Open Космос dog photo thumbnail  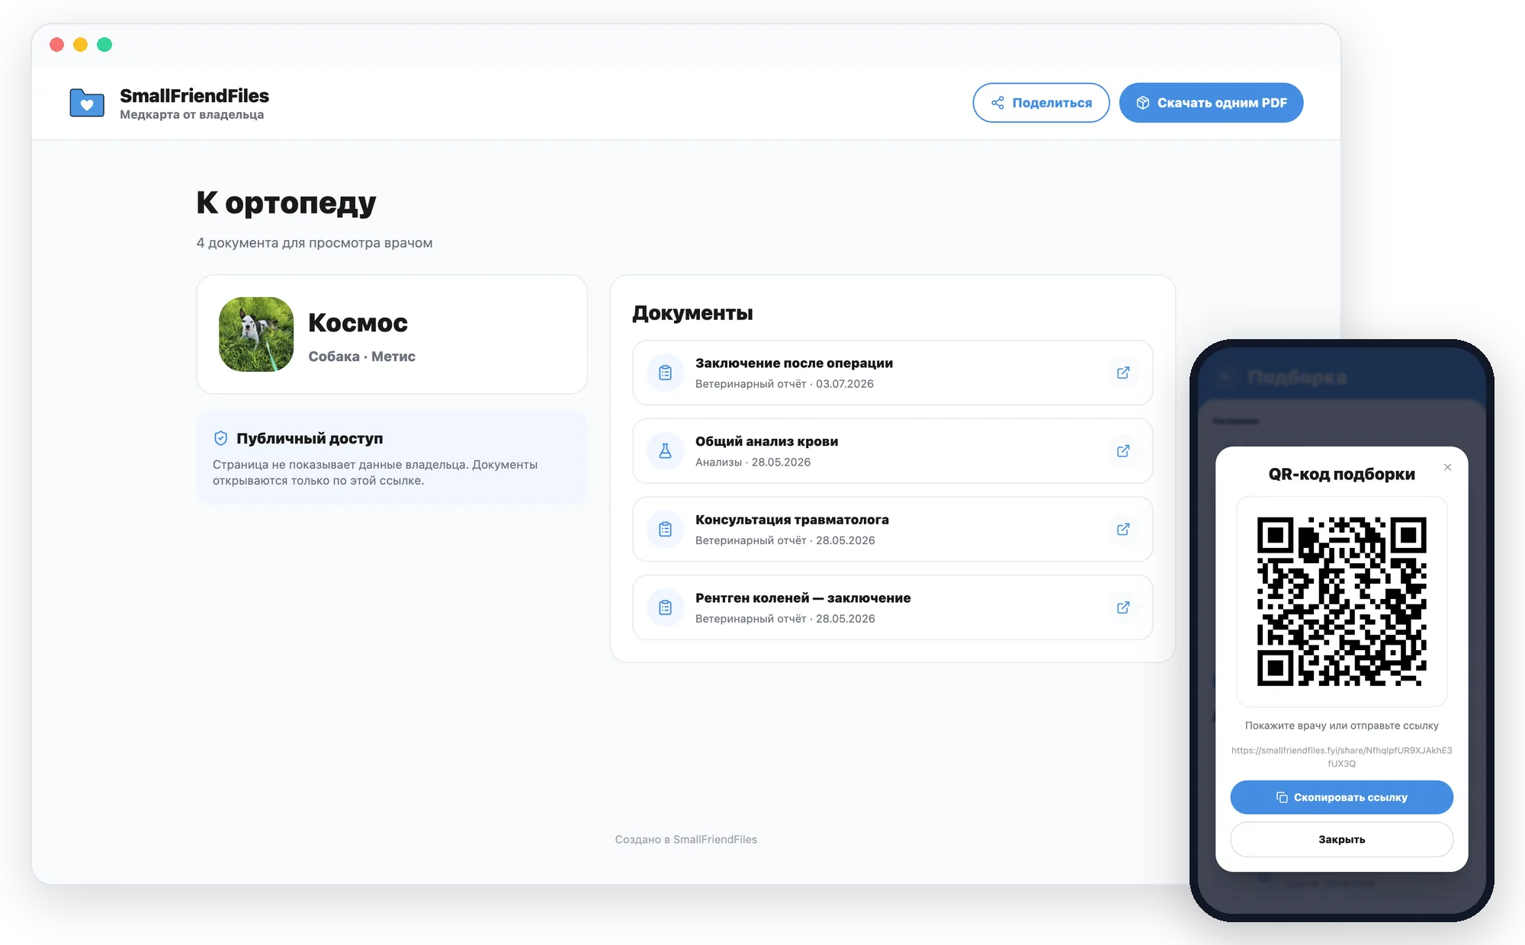[256, 335]
